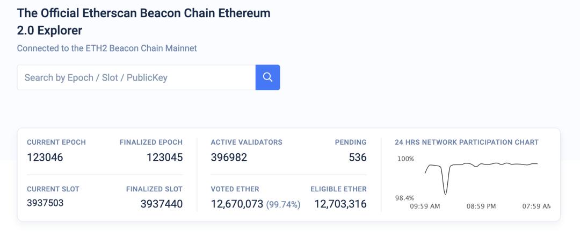The height and width of the screenshot is (236, 580).
Task: Click the 08:59 PM chart axis label
Action: coord(481,206)
